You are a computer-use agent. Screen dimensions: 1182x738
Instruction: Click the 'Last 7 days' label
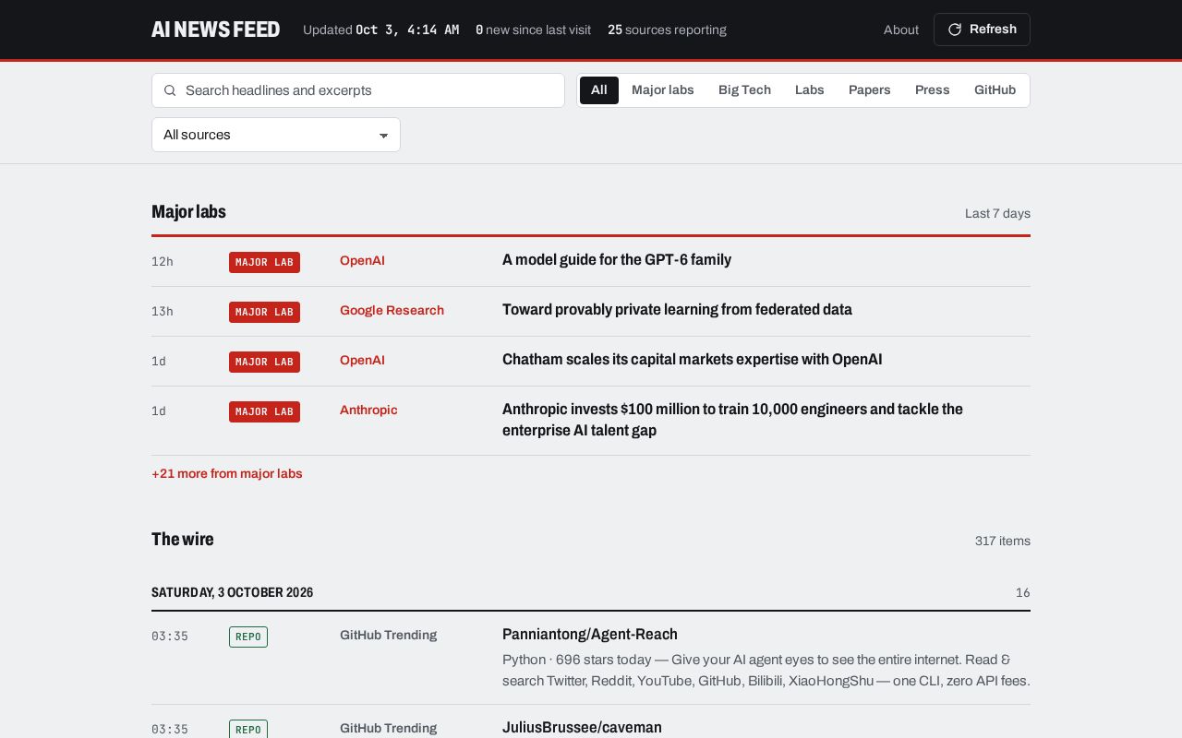pos(997,214)
